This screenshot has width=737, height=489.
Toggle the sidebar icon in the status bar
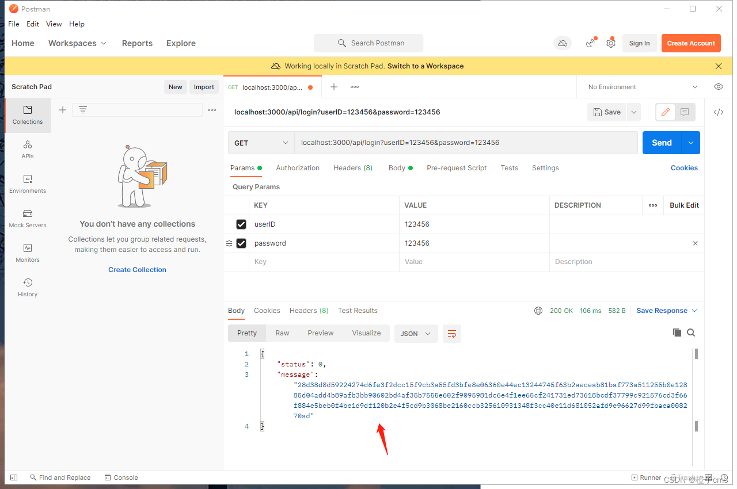[14, 477]
